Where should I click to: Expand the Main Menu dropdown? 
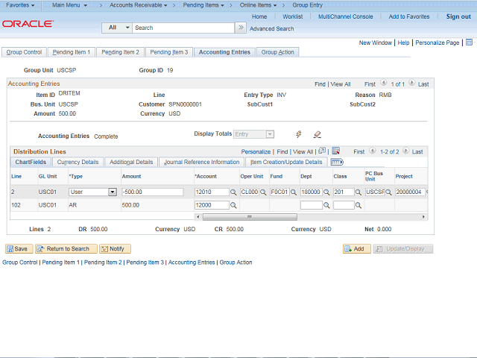click(x=69, y=5)
